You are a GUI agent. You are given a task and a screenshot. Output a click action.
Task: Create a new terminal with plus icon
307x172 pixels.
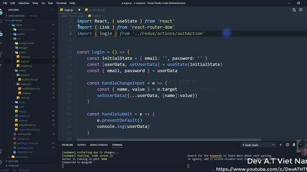[281, 145]
